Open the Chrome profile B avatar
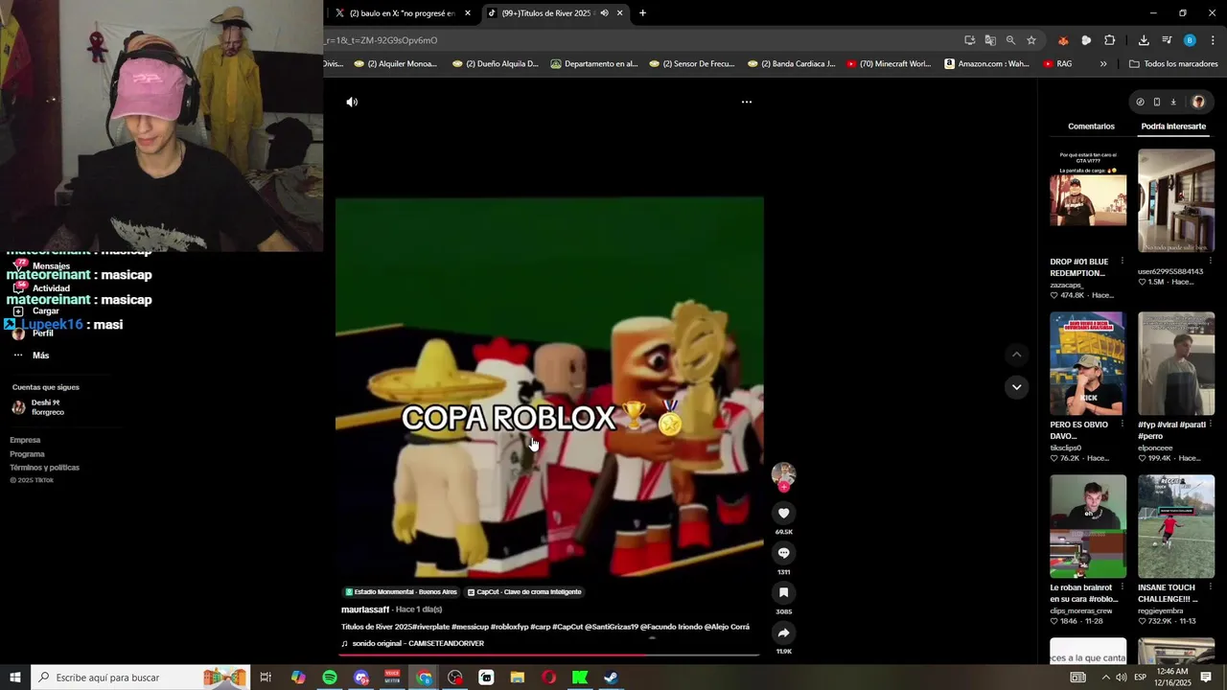Screen dimensions: 1227x690 click(1190, 40)
